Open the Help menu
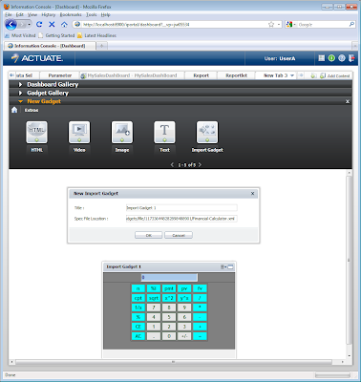This screenshot has height=382, width=361. tap(106, 14)
